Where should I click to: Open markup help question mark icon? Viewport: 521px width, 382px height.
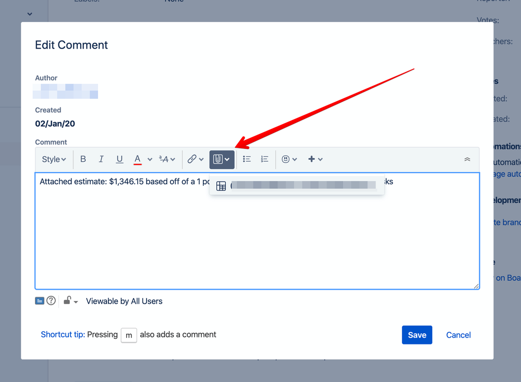51,301
